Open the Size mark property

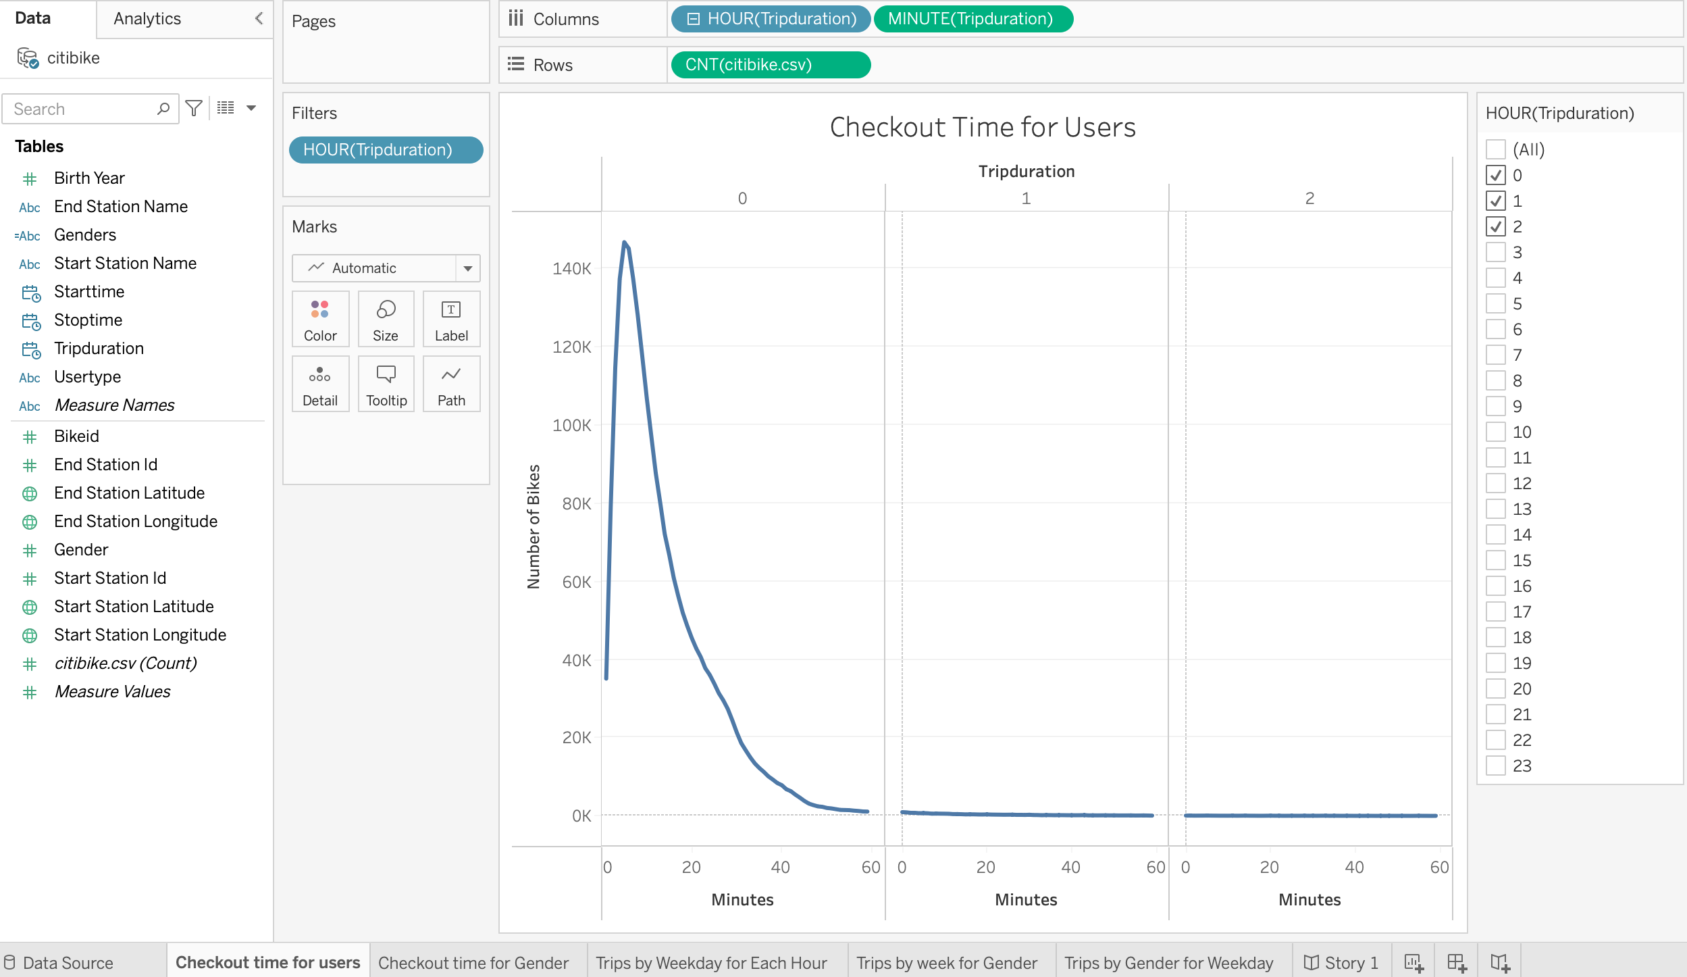pos(386,319)
